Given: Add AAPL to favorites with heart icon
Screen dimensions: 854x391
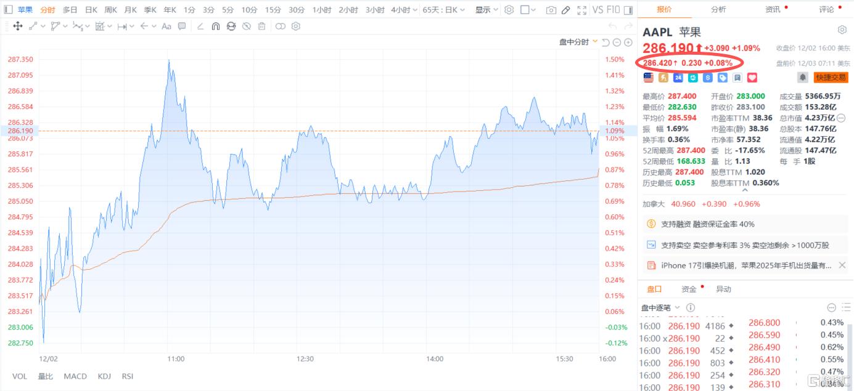Looking at the screenshot, I should tap(752, 78).
